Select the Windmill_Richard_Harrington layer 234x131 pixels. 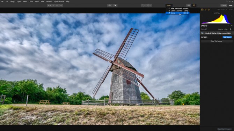[217, 33]
